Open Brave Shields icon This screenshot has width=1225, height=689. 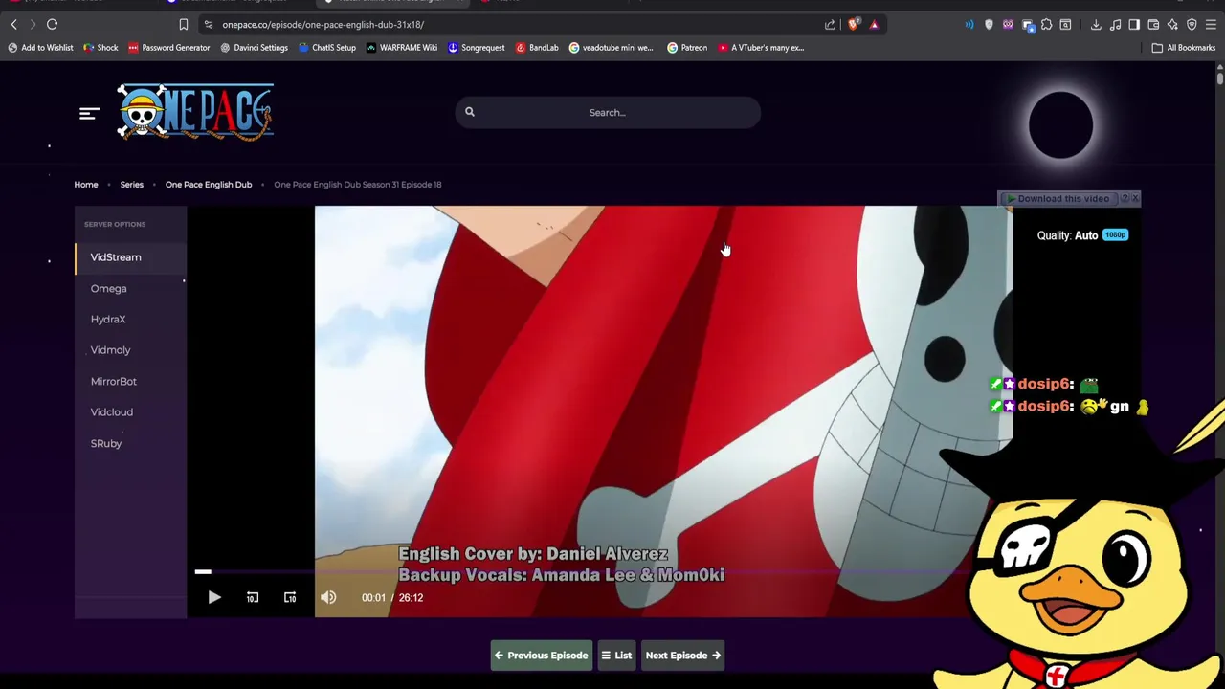tap(854, 24)
